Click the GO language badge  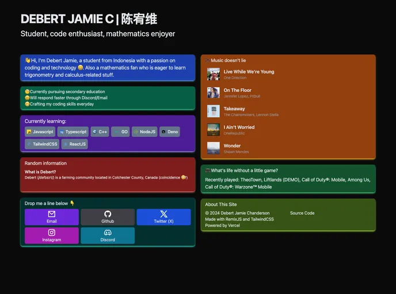[120, 131]
